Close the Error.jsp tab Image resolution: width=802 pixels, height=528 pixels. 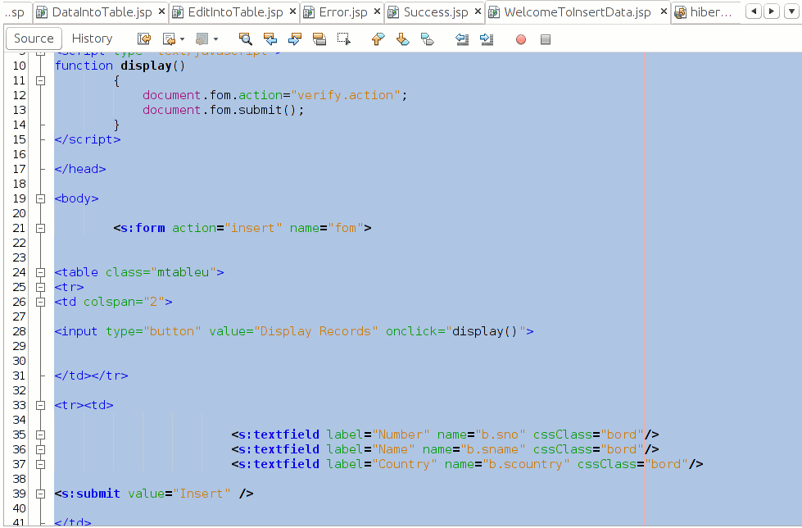[378, 11]
